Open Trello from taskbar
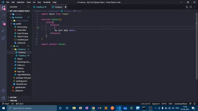 pos(138,108)
